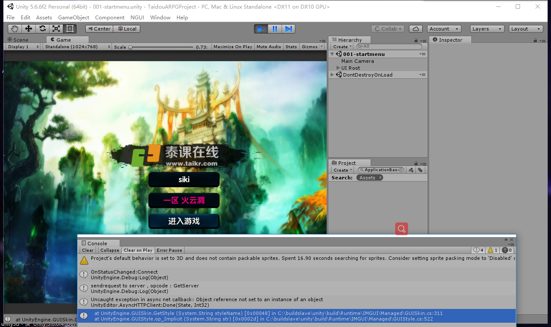This screenshot has height=327, width=551.
Task: Lock the Inspector panel
Action: tap(535, 40)
